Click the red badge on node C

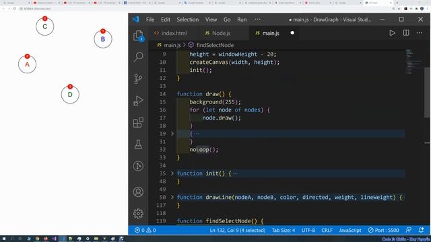tap(45, 18)
